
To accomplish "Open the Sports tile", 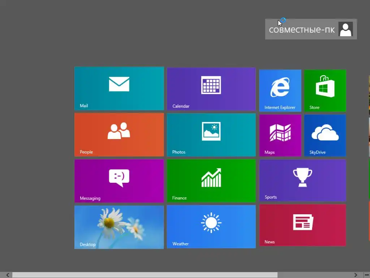I will click(302, 180).
